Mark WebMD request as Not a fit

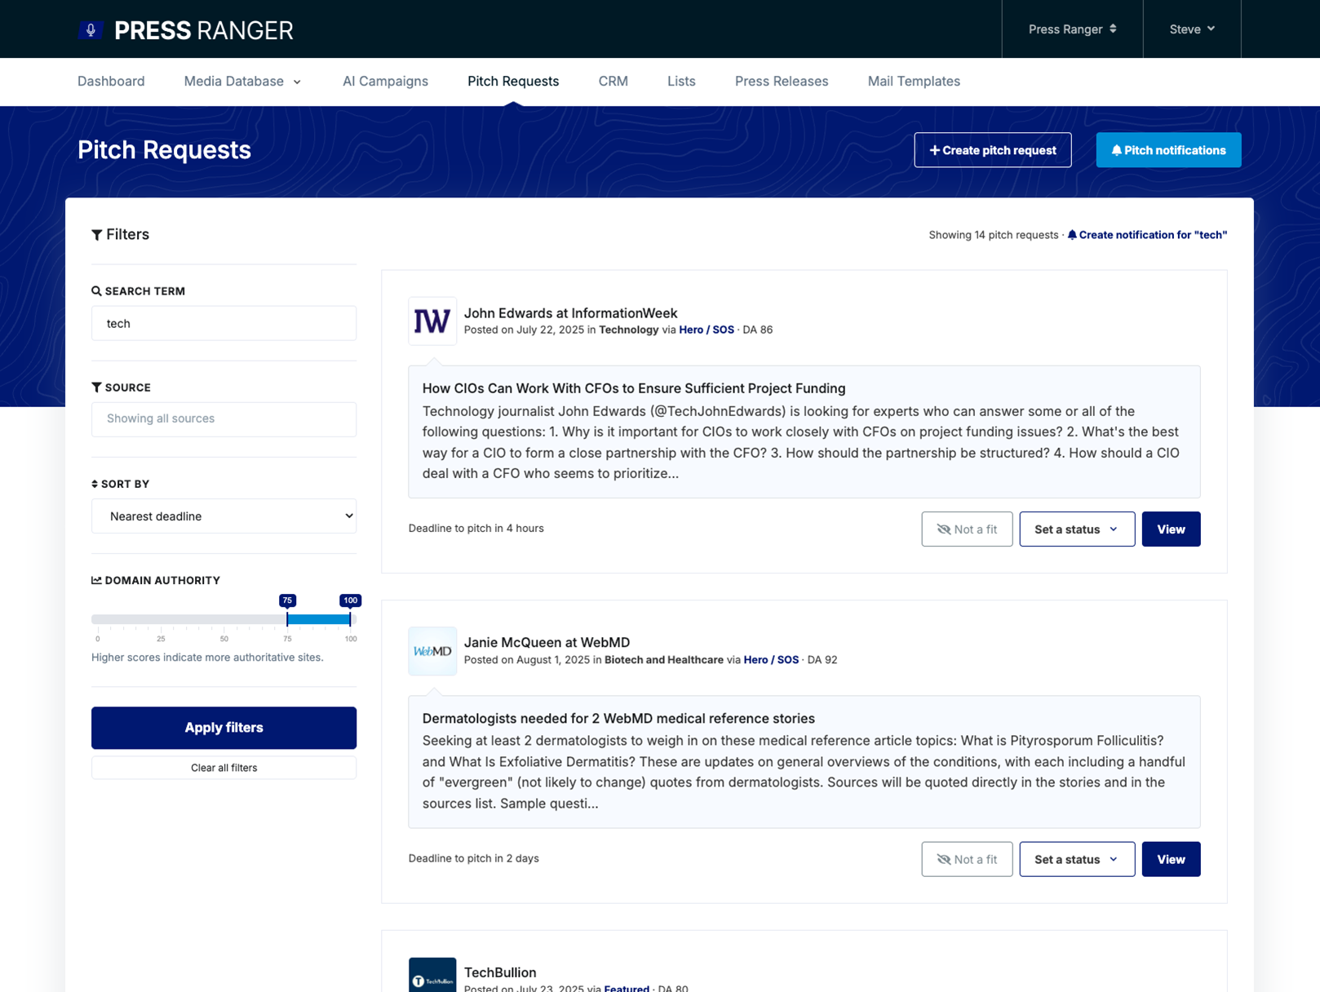(x=967, y=859)
